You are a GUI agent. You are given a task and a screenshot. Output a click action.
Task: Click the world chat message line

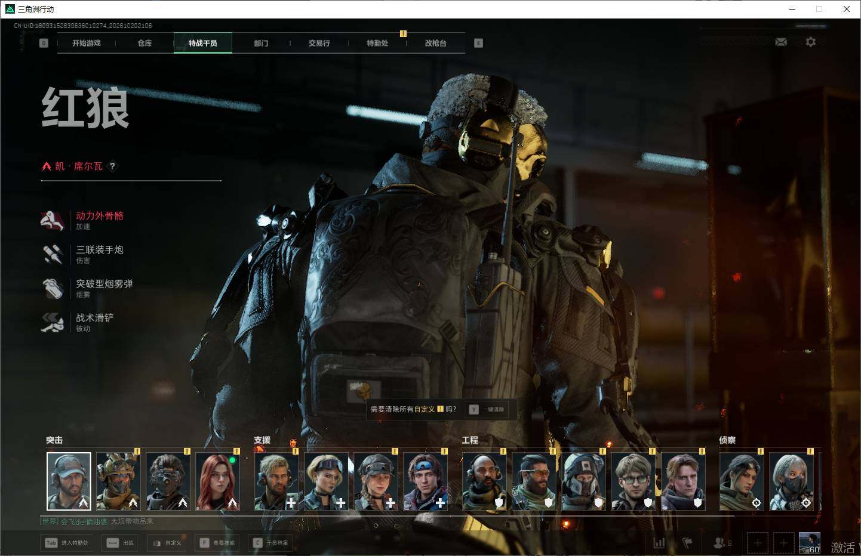[x=97, y=521]
